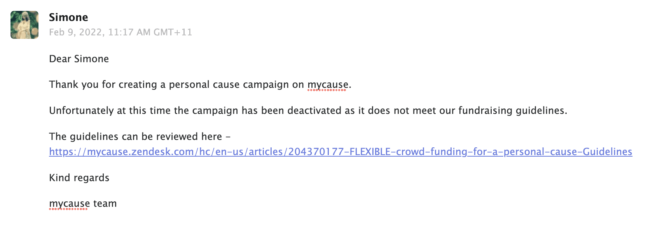The width and height of the screenshot is (646, 227).
Task: Click the sender name Simone
Action: [68, 17]
